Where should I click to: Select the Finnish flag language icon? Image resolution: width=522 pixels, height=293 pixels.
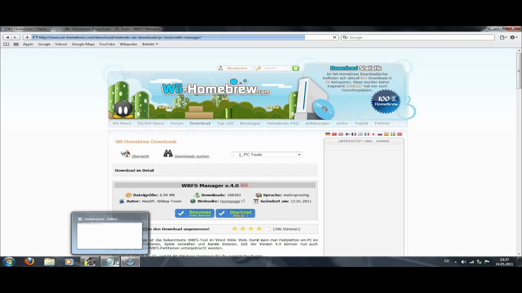click(x=347, y=134)
